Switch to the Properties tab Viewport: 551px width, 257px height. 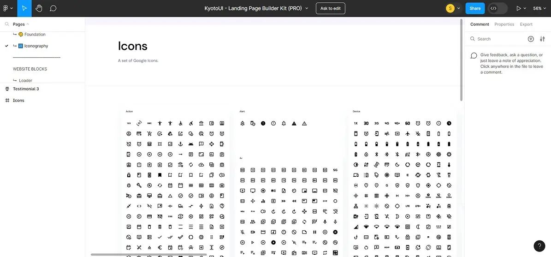[504, 24]
